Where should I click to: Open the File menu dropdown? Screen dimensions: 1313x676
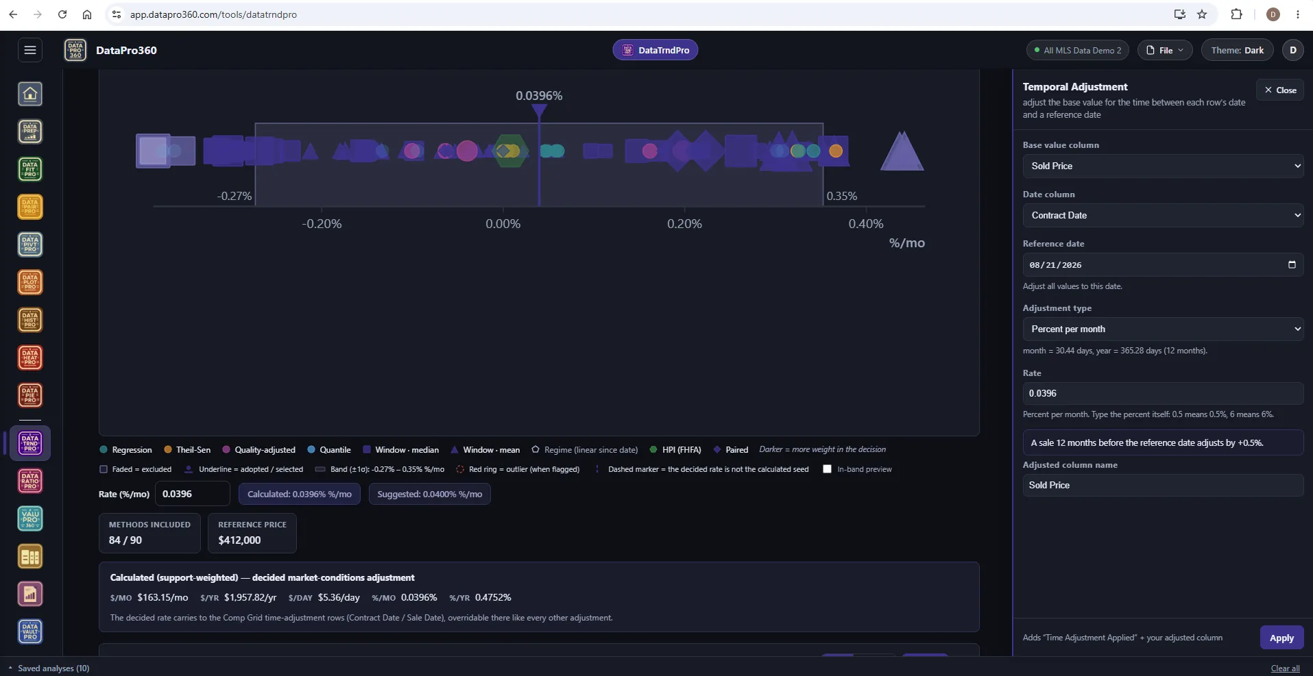pos(1165,50)
